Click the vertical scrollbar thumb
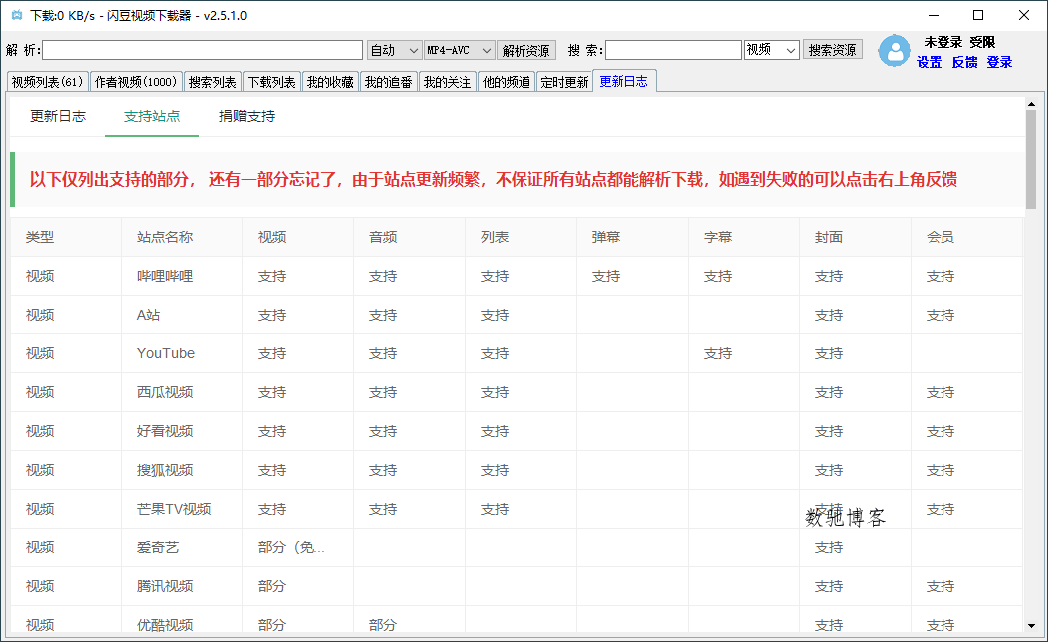 click(x=1031, y=160)
